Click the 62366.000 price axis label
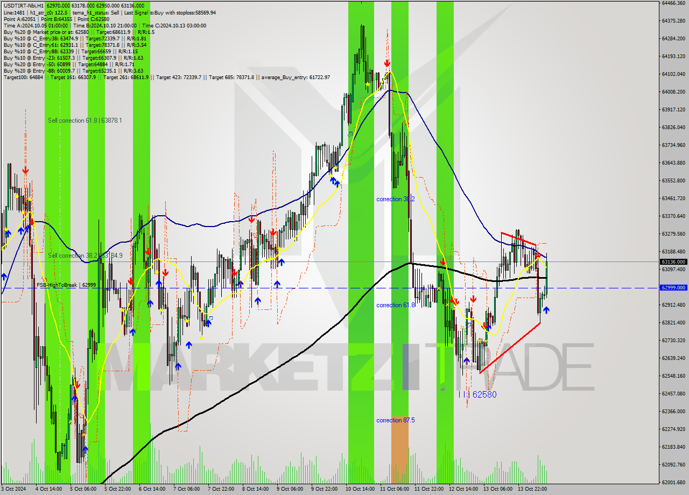The image size is (689, 495). point(673,411)
